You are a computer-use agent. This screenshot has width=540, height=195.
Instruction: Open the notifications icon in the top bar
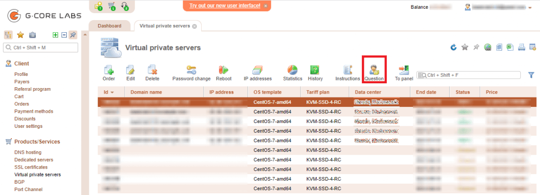(x=98, y=6)
